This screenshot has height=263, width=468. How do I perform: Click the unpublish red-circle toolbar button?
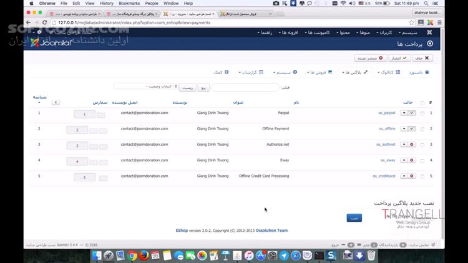coord(371,58)
